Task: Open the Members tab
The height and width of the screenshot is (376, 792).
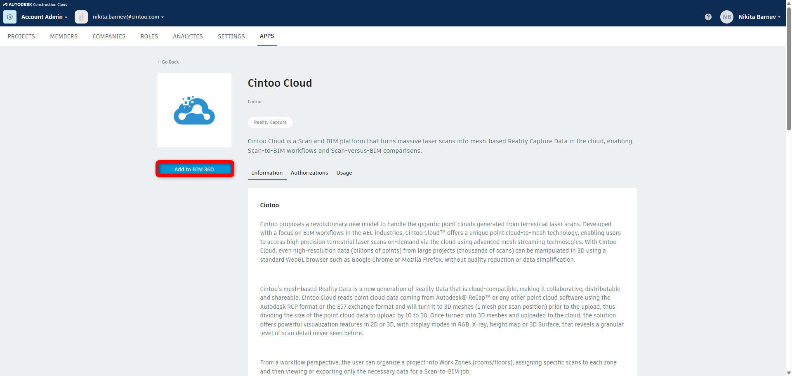Action: (x=64, y=36)
